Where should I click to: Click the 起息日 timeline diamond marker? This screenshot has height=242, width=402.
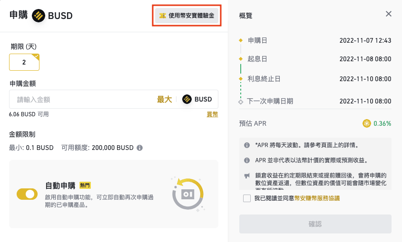click(x=240, y=59)
